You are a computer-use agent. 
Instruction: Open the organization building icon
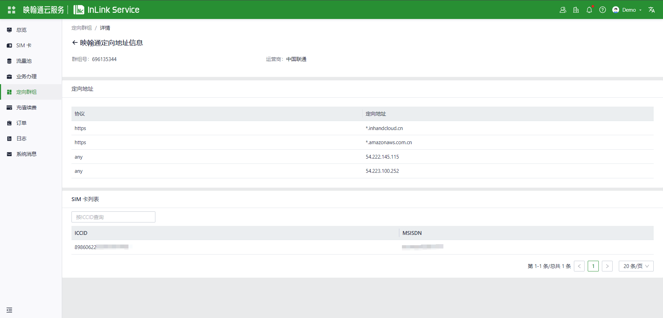(576, 10)
